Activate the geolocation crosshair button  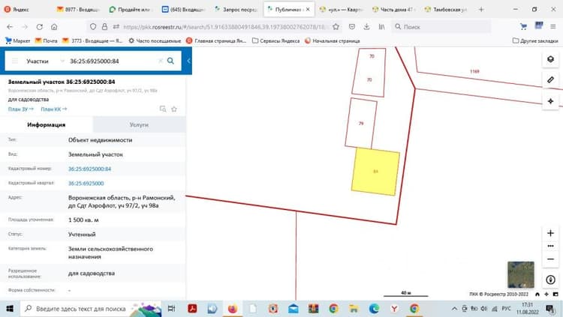pyautogui.click(x=550, y=101)
